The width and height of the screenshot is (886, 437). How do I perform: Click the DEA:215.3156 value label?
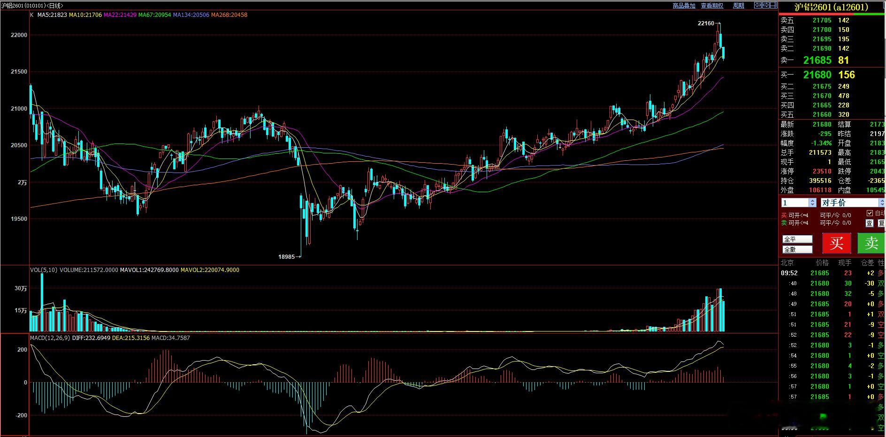131,338
